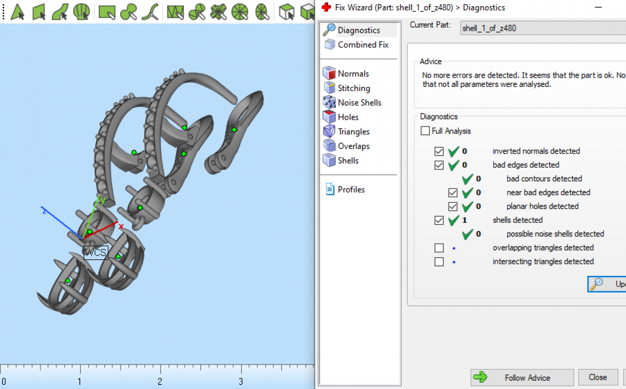Open the Noise Shells fix page
The width and height of the screenshot is (626, 389).
[x=359, y=103]
